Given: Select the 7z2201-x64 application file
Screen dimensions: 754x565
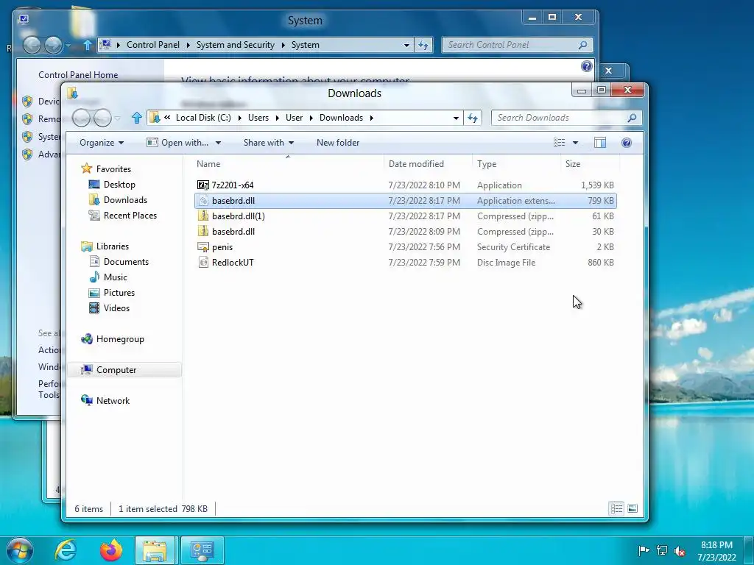Looking at the screenshot, I should click(x=406, y=185).
